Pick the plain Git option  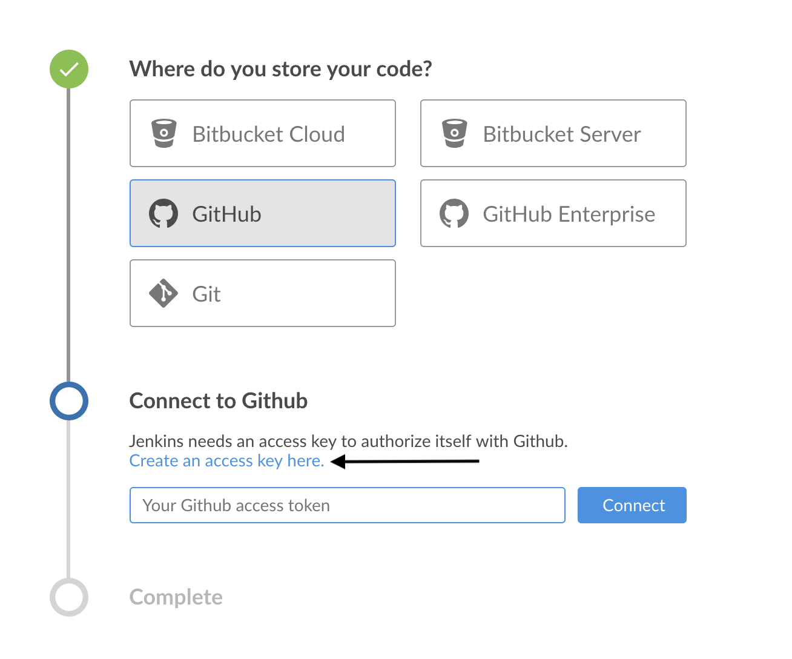[263, 293]
